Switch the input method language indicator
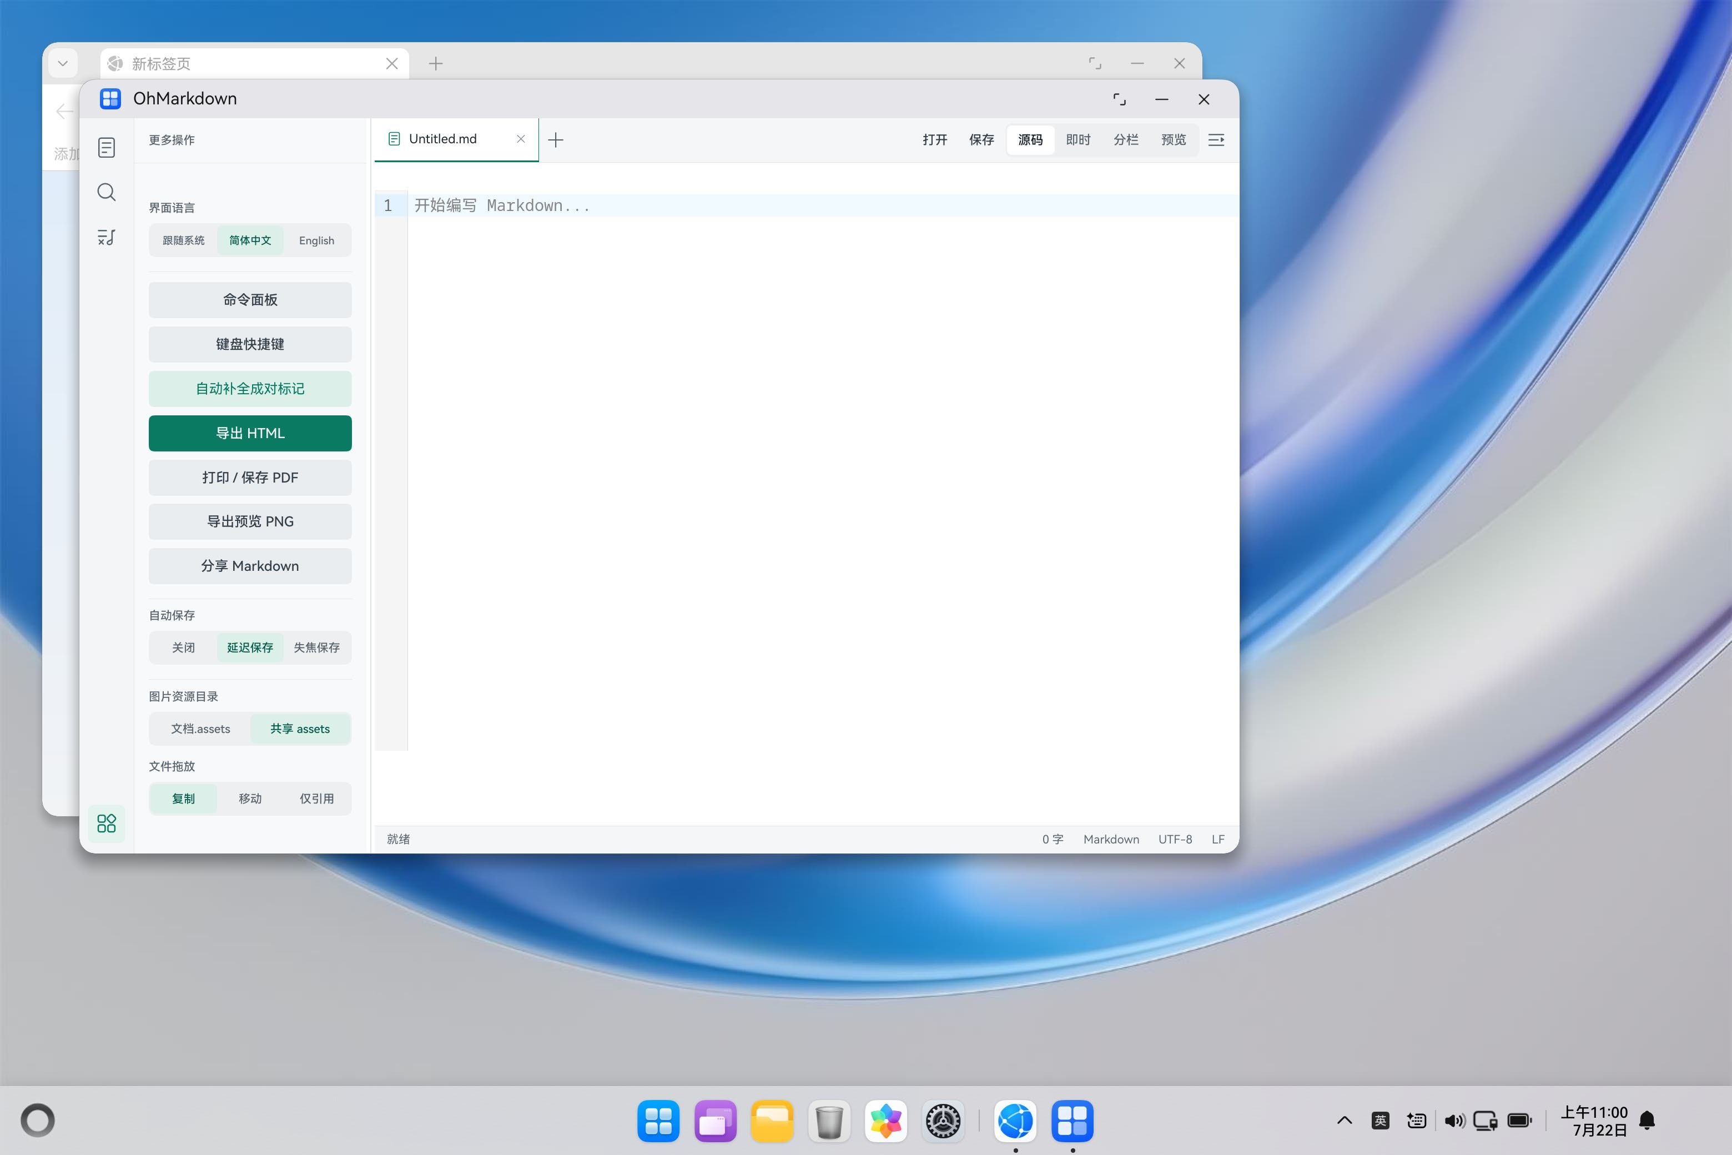This screenshot has height=1155, width=1732. click(1381, 1121)
